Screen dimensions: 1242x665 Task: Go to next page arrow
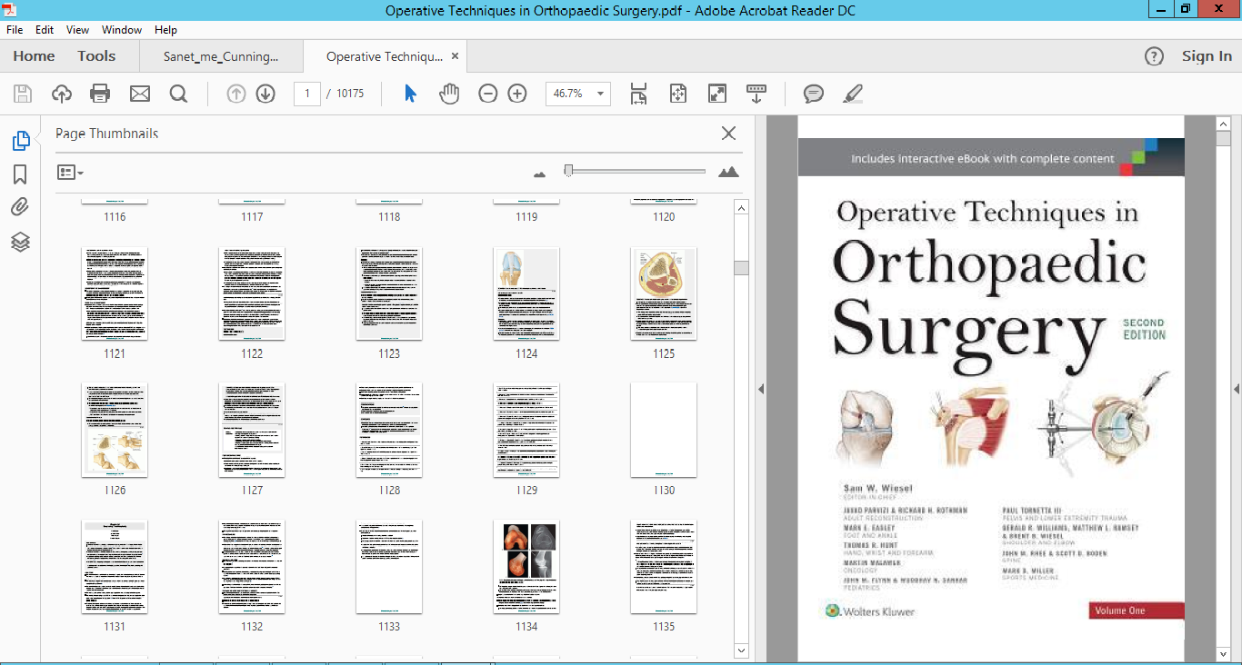tap(265, 94)
